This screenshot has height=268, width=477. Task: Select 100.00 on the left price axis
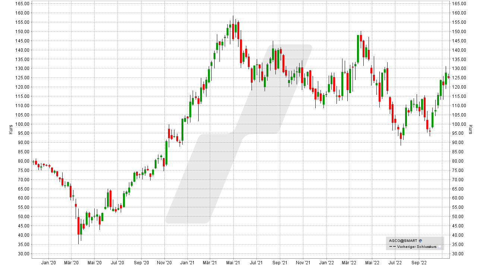tap(23, 124)
